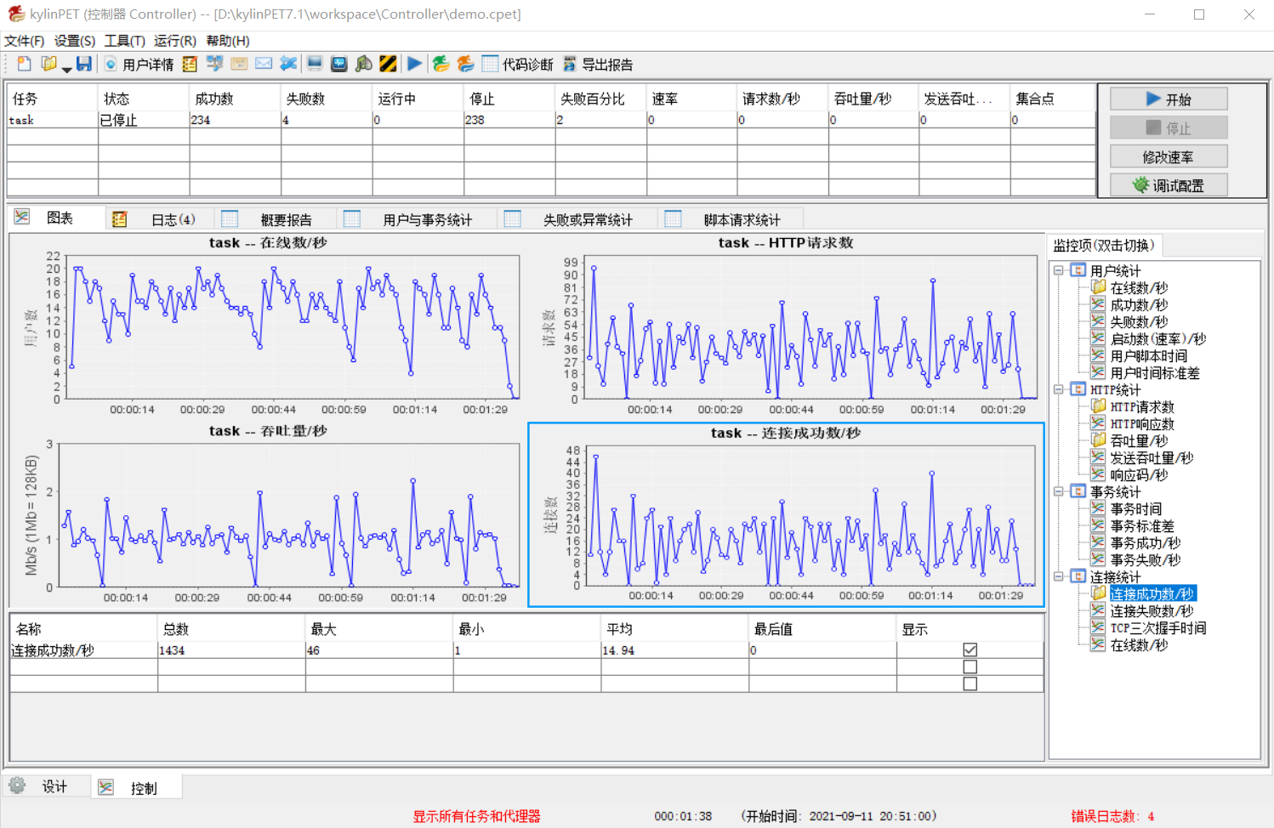Click the blue floppy save icon
Image resolution: width=1274 pixels, height=828 pixels.
point(84,64)
